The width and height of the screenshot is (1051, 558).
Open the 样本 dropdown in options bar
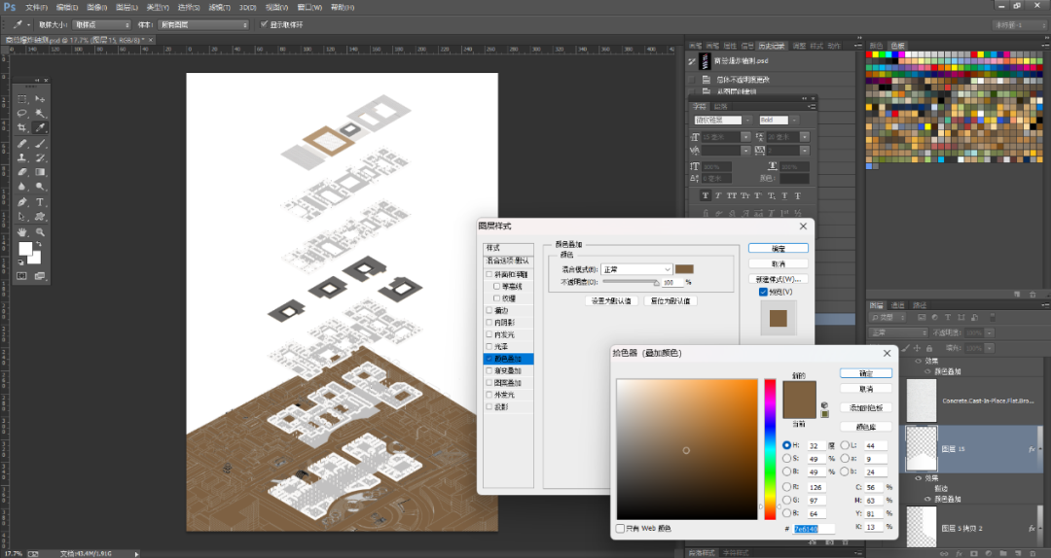tap(203, 24)
